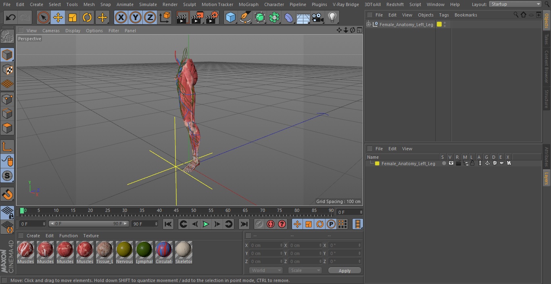Click preview range slider bar

click(89, 224)
